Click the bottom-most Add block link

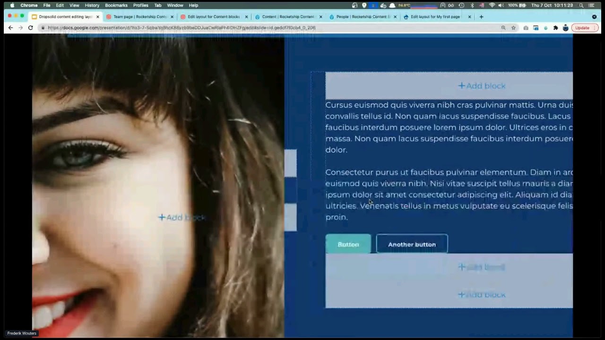pos(482,295)
